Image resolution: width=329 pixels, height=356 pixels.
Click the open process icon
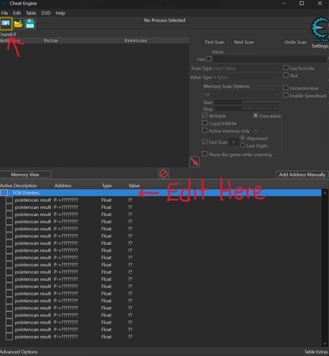[6, 23]
